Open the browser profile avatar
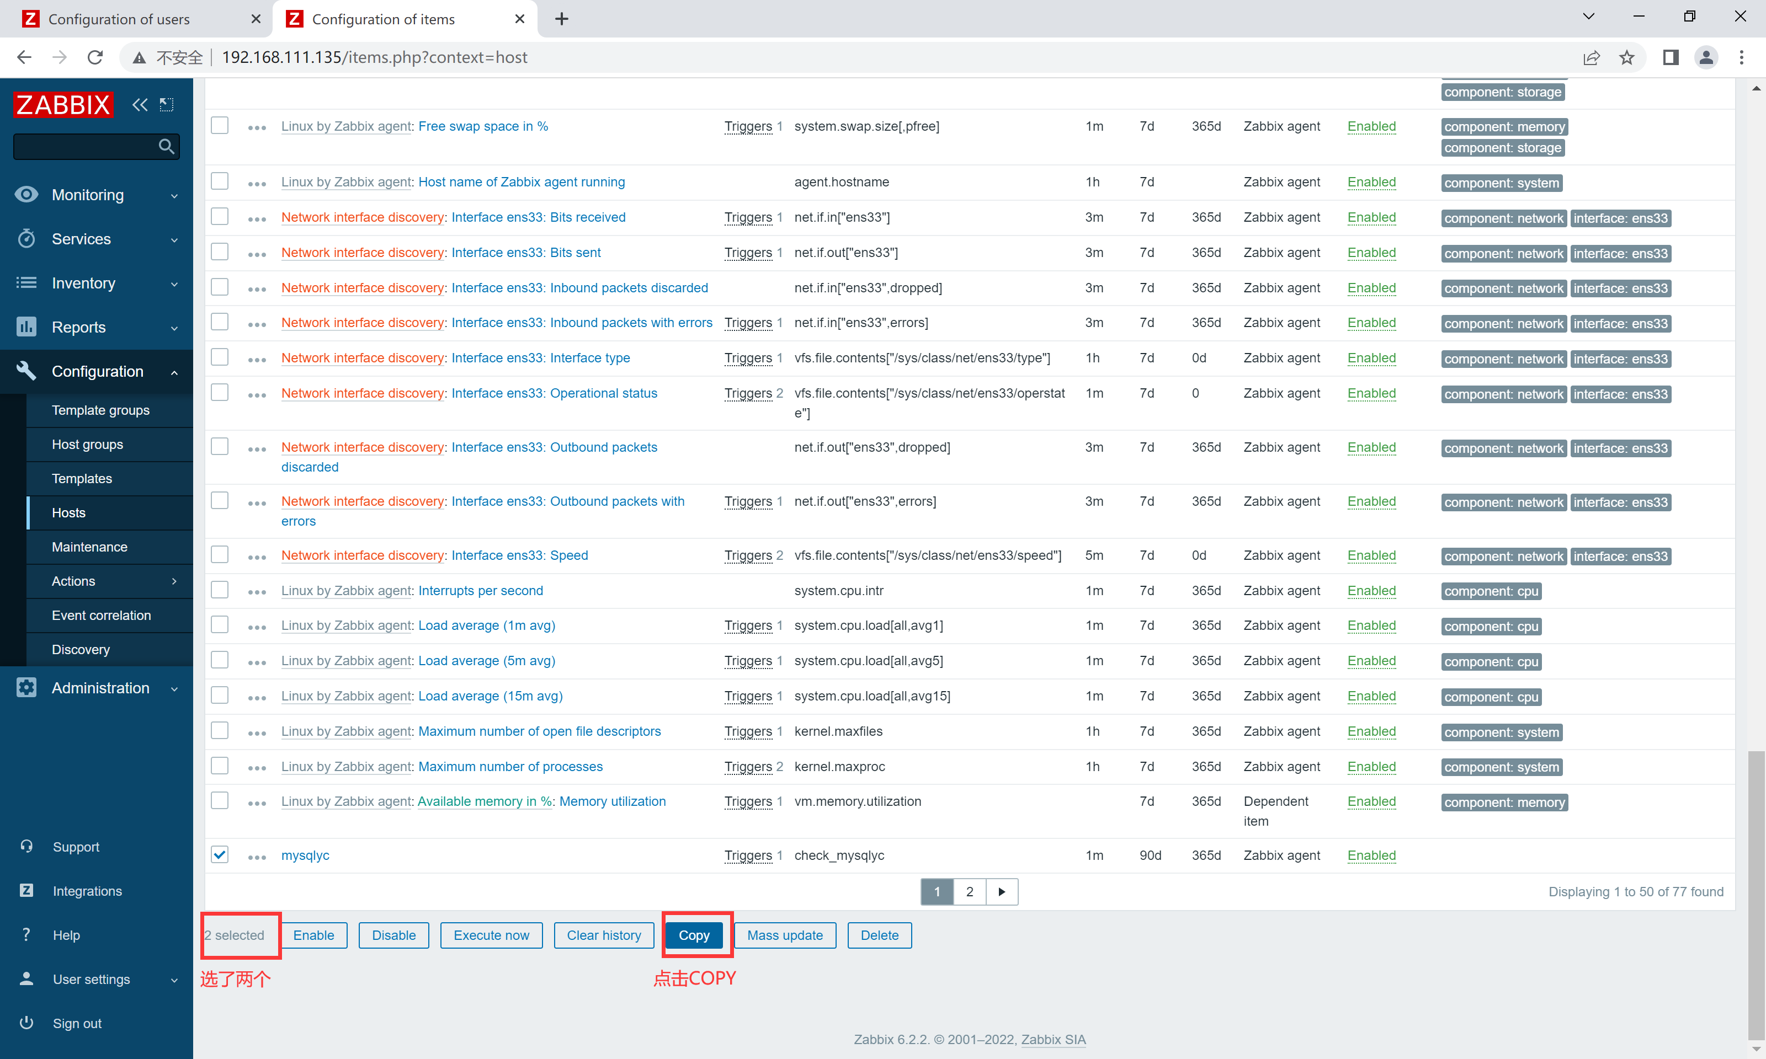The width and height of the screenshot is (1766, 1059). point(1706,57)
